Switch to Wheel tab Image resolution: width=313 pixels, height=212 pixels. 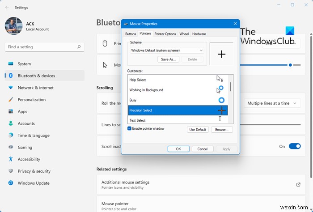tap(184, 34)
